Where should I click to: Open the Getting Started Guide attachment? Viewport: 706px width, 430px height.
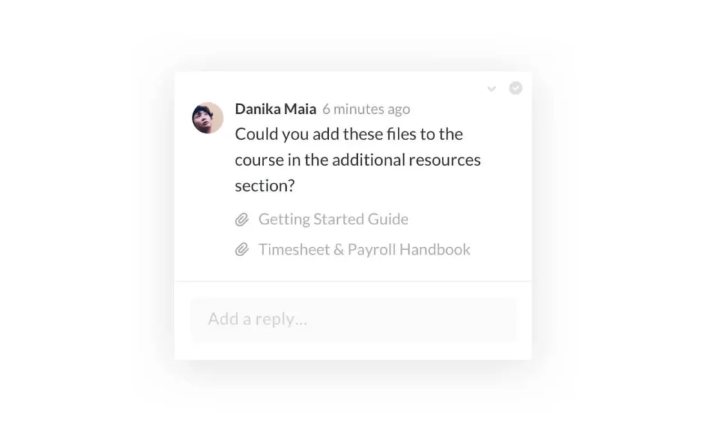pos(333,219)
